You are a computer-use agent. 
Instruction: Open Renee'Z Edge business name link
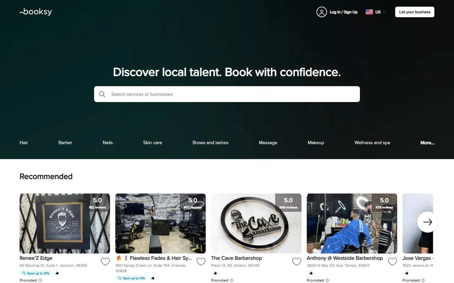pyautogui.click(x=36, y=258)
